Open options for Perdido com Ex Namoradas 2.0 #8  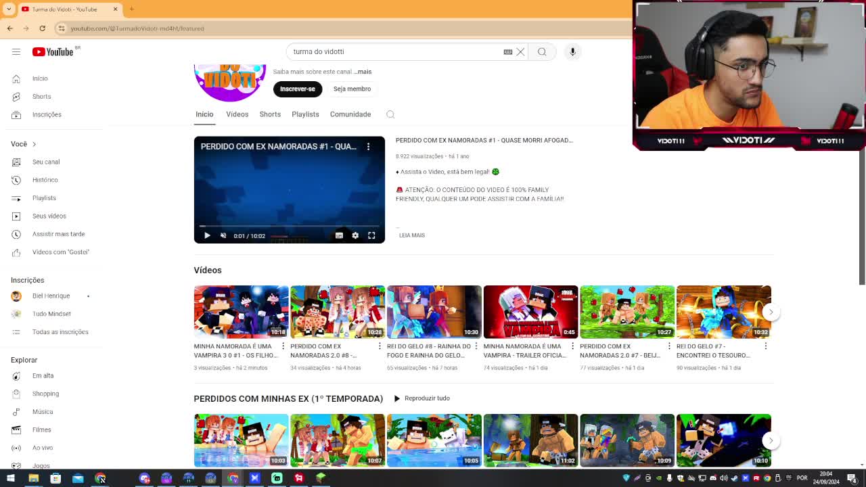(380, 346)
